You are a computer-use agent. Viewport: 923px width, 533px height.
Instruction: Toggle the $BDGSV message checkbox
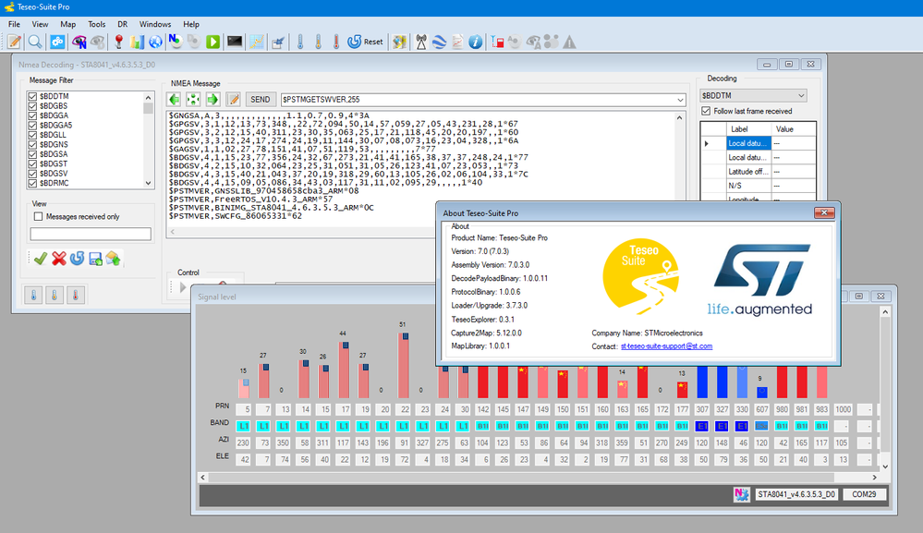tap(33, 174)
